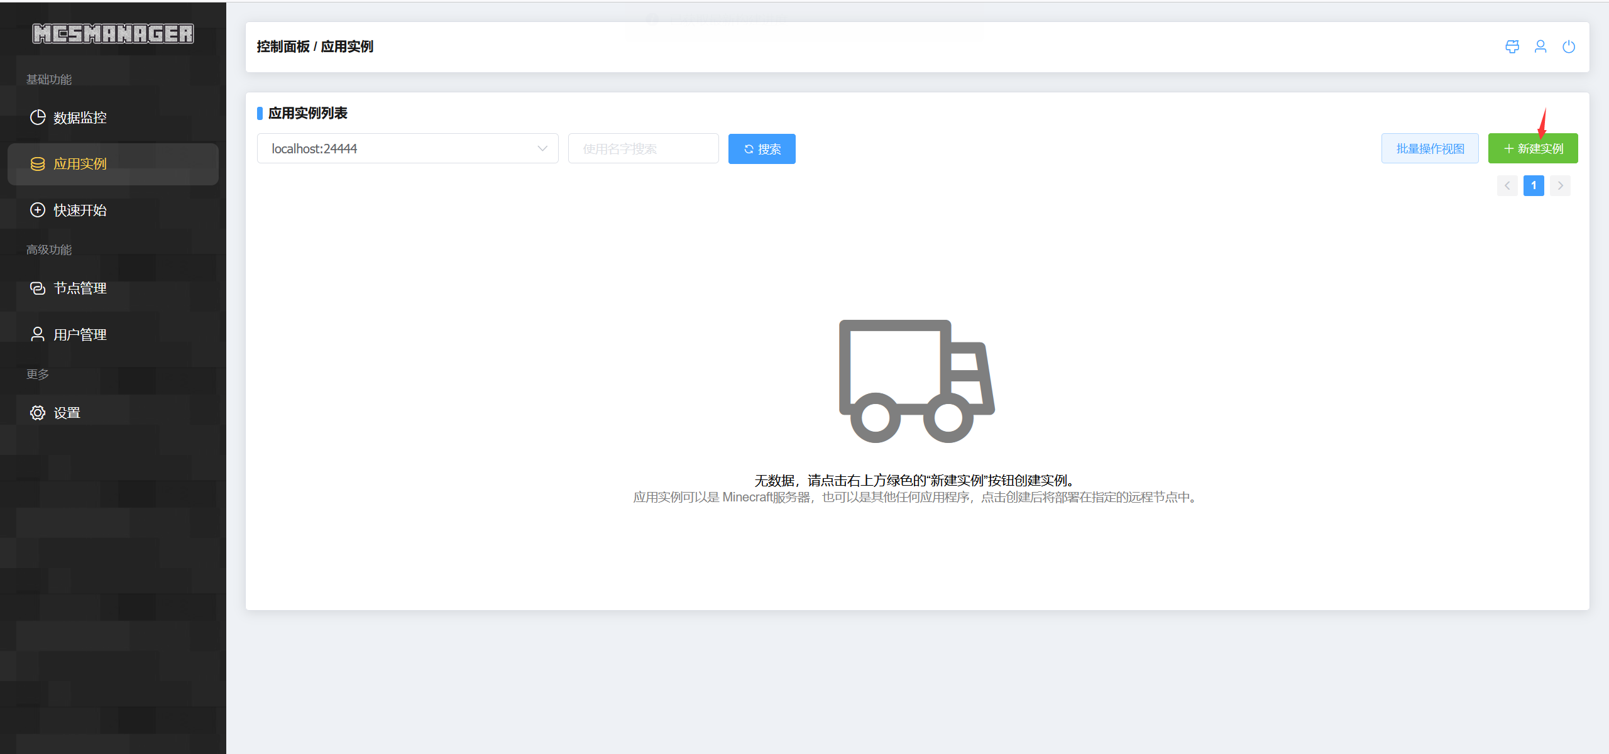This screenshot has height=754, width=1609.
Task: Click the dropdown chevron arrow
Action: click(x=542, y=149)
